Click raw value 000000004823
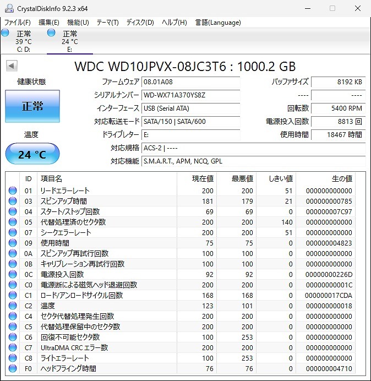Screen dimensions: 371x381 click(x=329, y=243)
